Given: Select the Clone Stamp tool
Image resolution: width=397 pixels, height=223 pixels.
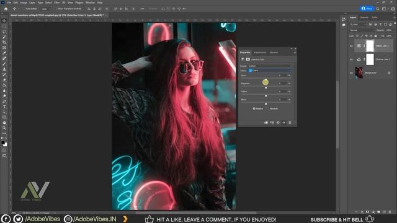Looking at the screenshot, I should tap(4, 69).
